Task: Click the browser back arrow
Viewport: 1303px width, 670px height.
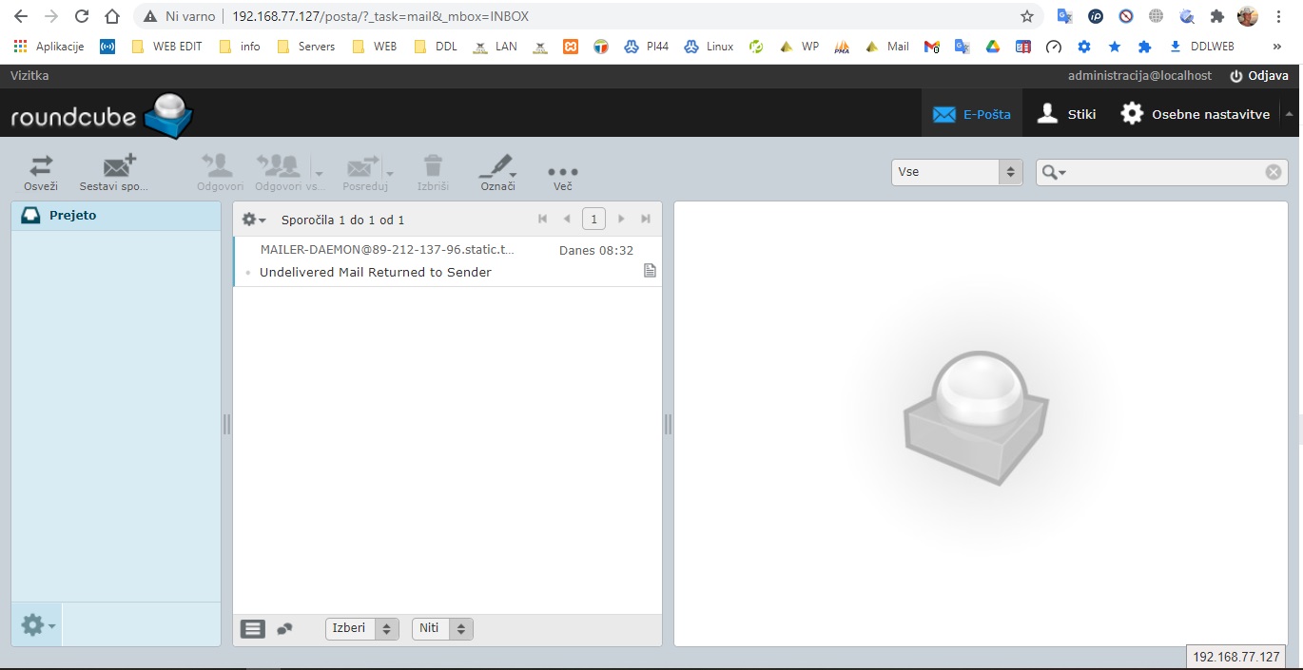Action: (21, 16)
